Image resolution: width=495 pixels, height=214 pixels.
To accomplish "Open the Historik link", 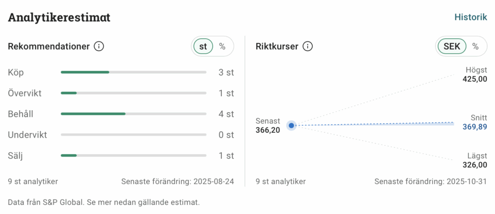I will 470,17.
